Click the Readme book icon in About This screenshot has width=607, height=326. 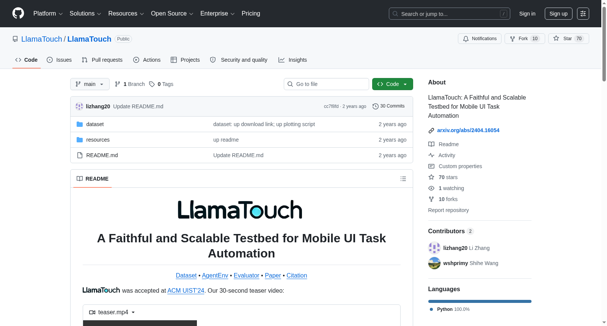click(x=431, y=144)
